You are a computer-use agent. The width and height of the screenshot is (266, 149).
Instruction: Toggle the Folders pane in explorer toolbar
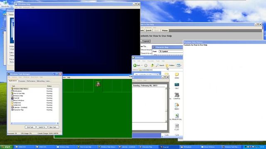click(170, 65)
